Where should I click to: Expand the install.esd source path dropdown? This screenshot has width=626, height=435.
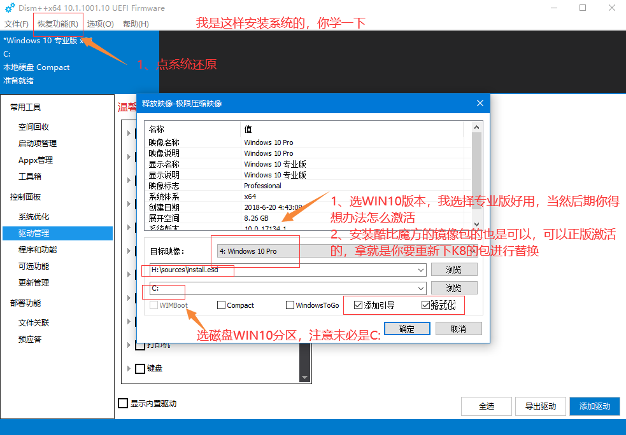coord(419,270)
